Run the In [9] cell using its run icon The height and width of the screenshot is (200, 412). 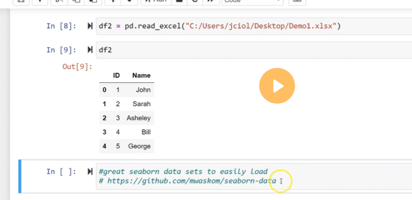pyautogui.click(x=90, y=49)
